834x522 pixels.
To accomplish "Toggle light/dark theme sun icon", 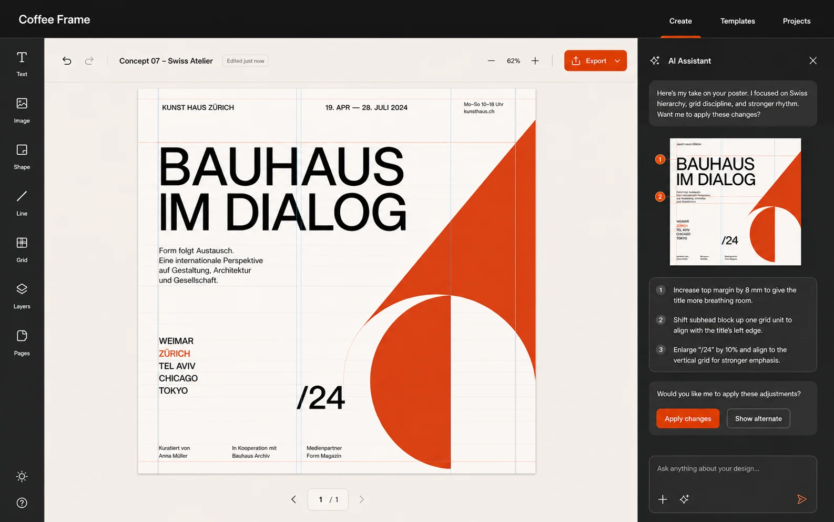I will 22,476.
